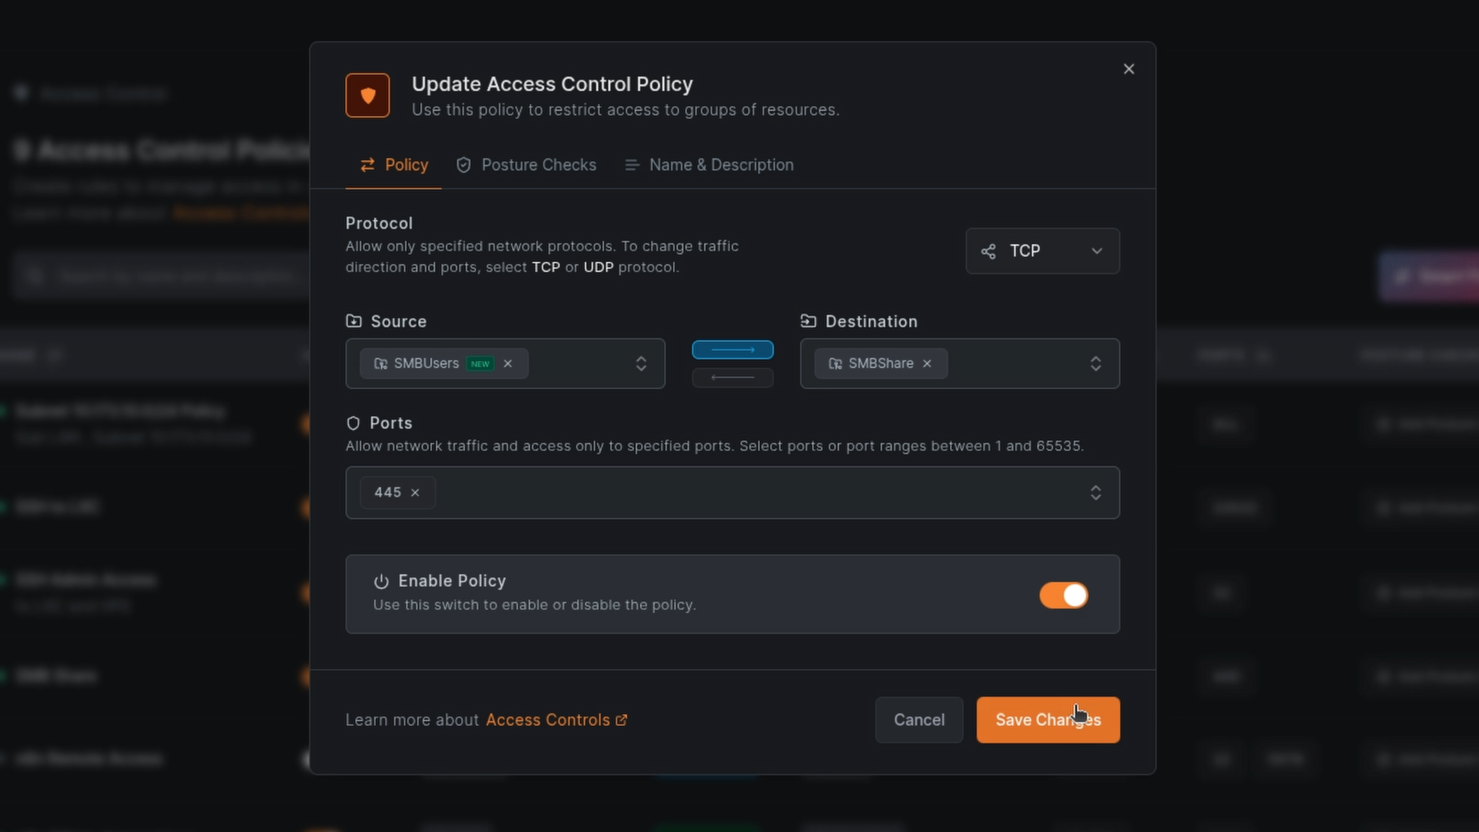Screen dimensions: 1479x832
Task: Toggle the Enable Policy switch off
Action: point(1063,595)
